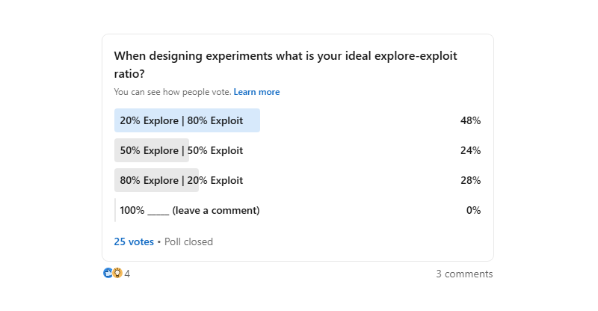Choose the 100% leave a comment option
This screenshot has width=598, height=311.
click(x=190, y=210)
